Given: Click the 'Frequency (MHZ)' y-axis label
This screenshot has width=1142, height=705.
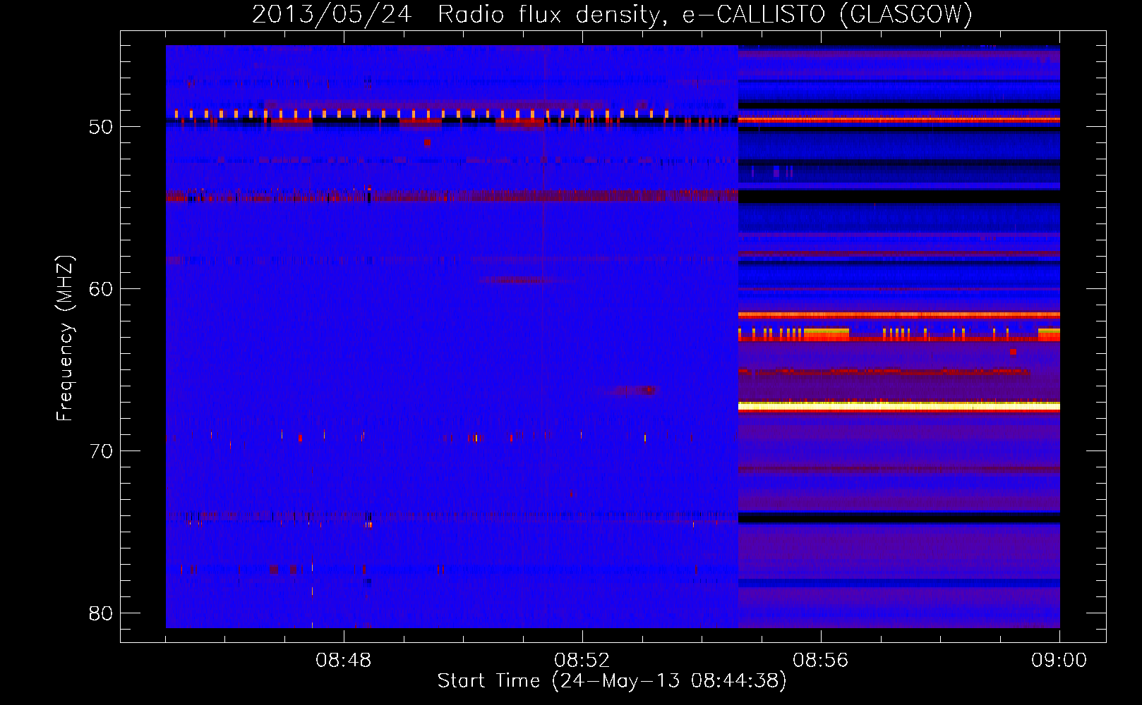Looking at the screenshot, I should point(65,338).
